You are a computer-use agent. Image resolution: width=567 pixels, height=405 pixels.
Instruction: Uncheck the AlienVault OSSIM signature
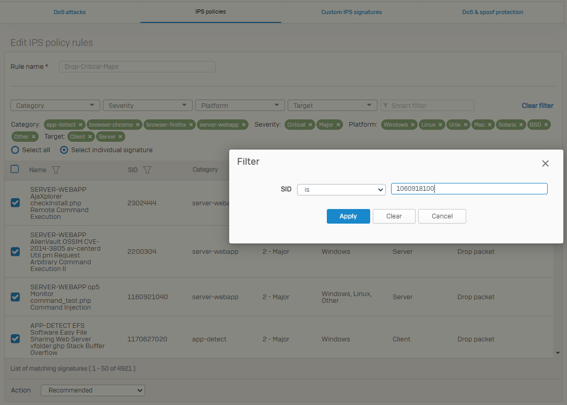15,251
